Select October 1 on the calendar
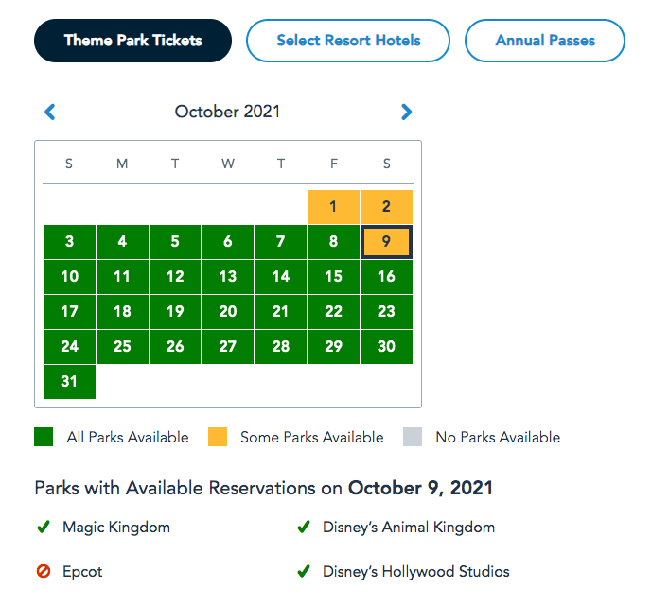 pos(333,207)
